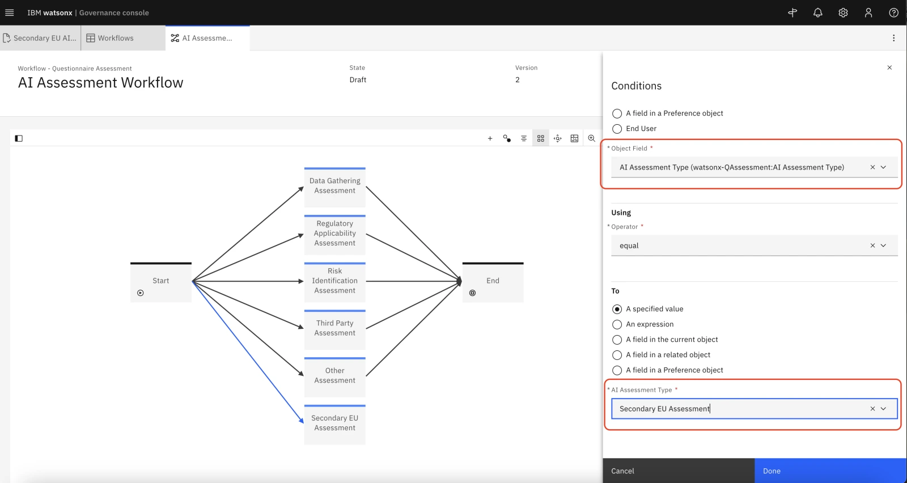Image resolution: width=907 pixels, height=483 pixels.
Task: Click the version number 2
Action: [x=518, y=80]
